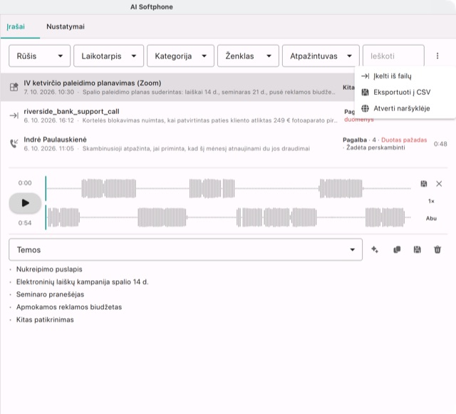
Task: Click the 0:54 total time label
Action: [25, 223]
